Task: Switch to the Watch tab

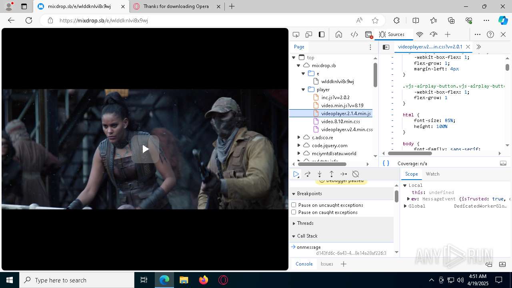Action: [432, 174]
